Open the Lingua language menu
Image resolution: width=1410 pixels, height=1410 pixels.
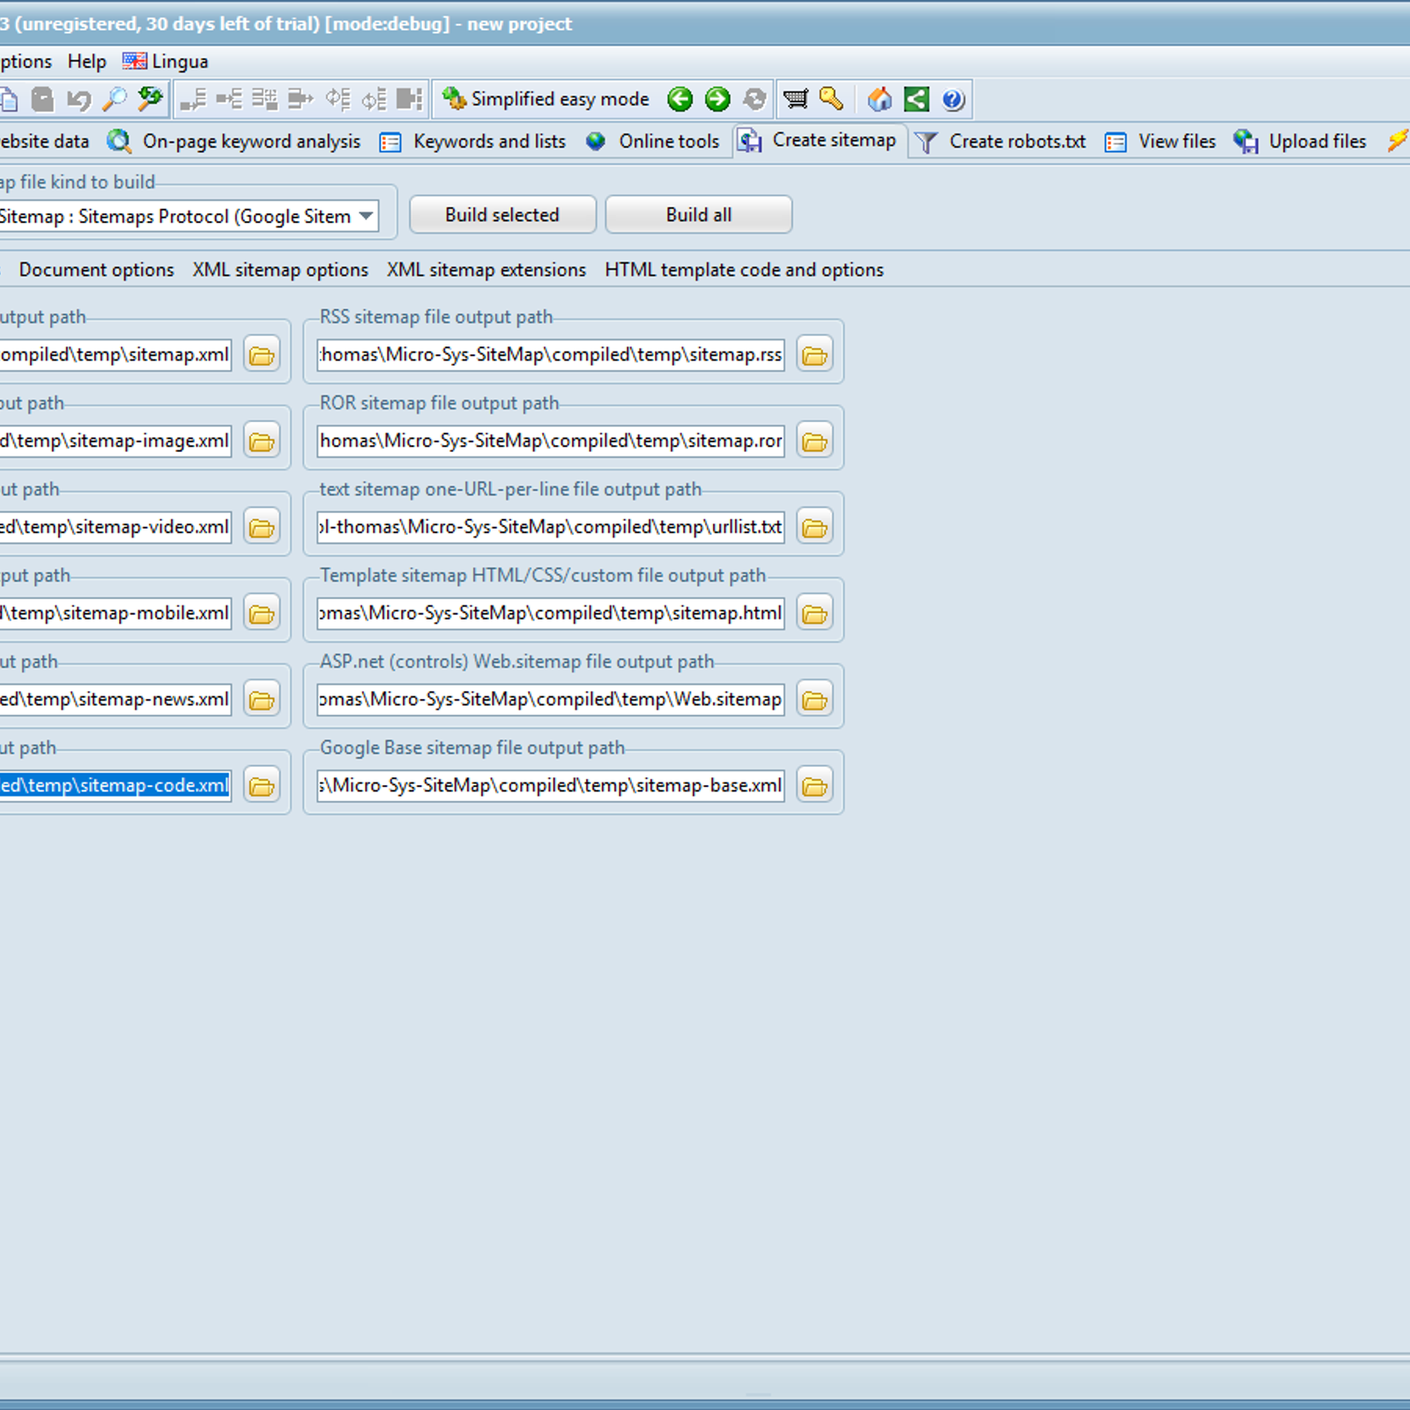166,62
